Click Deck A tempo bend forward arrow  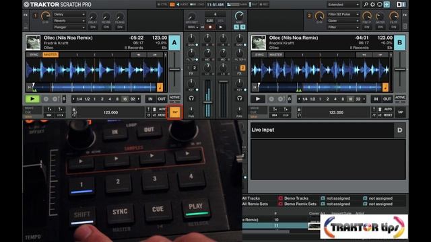(155, 54)
